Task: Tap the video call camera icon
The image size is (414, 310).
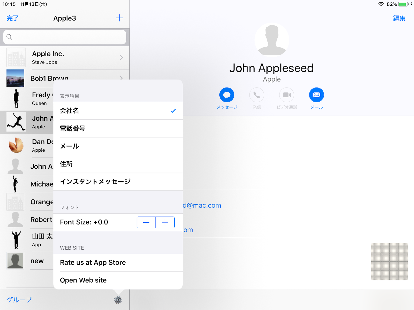Action: (287, 95)
